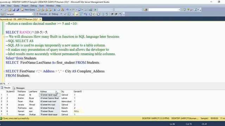
Task: Select the NULL GenderID cell
Action: [78, 111]
